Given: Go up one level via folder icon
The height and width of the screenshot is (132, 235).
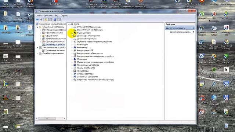Looking at the screenshot, I should (46, 19).
